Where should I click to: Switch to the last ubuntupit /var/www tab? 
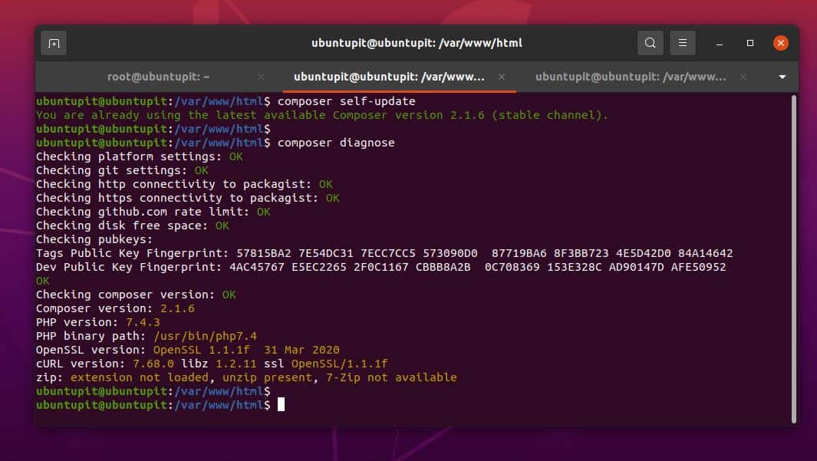coord(631,77)
